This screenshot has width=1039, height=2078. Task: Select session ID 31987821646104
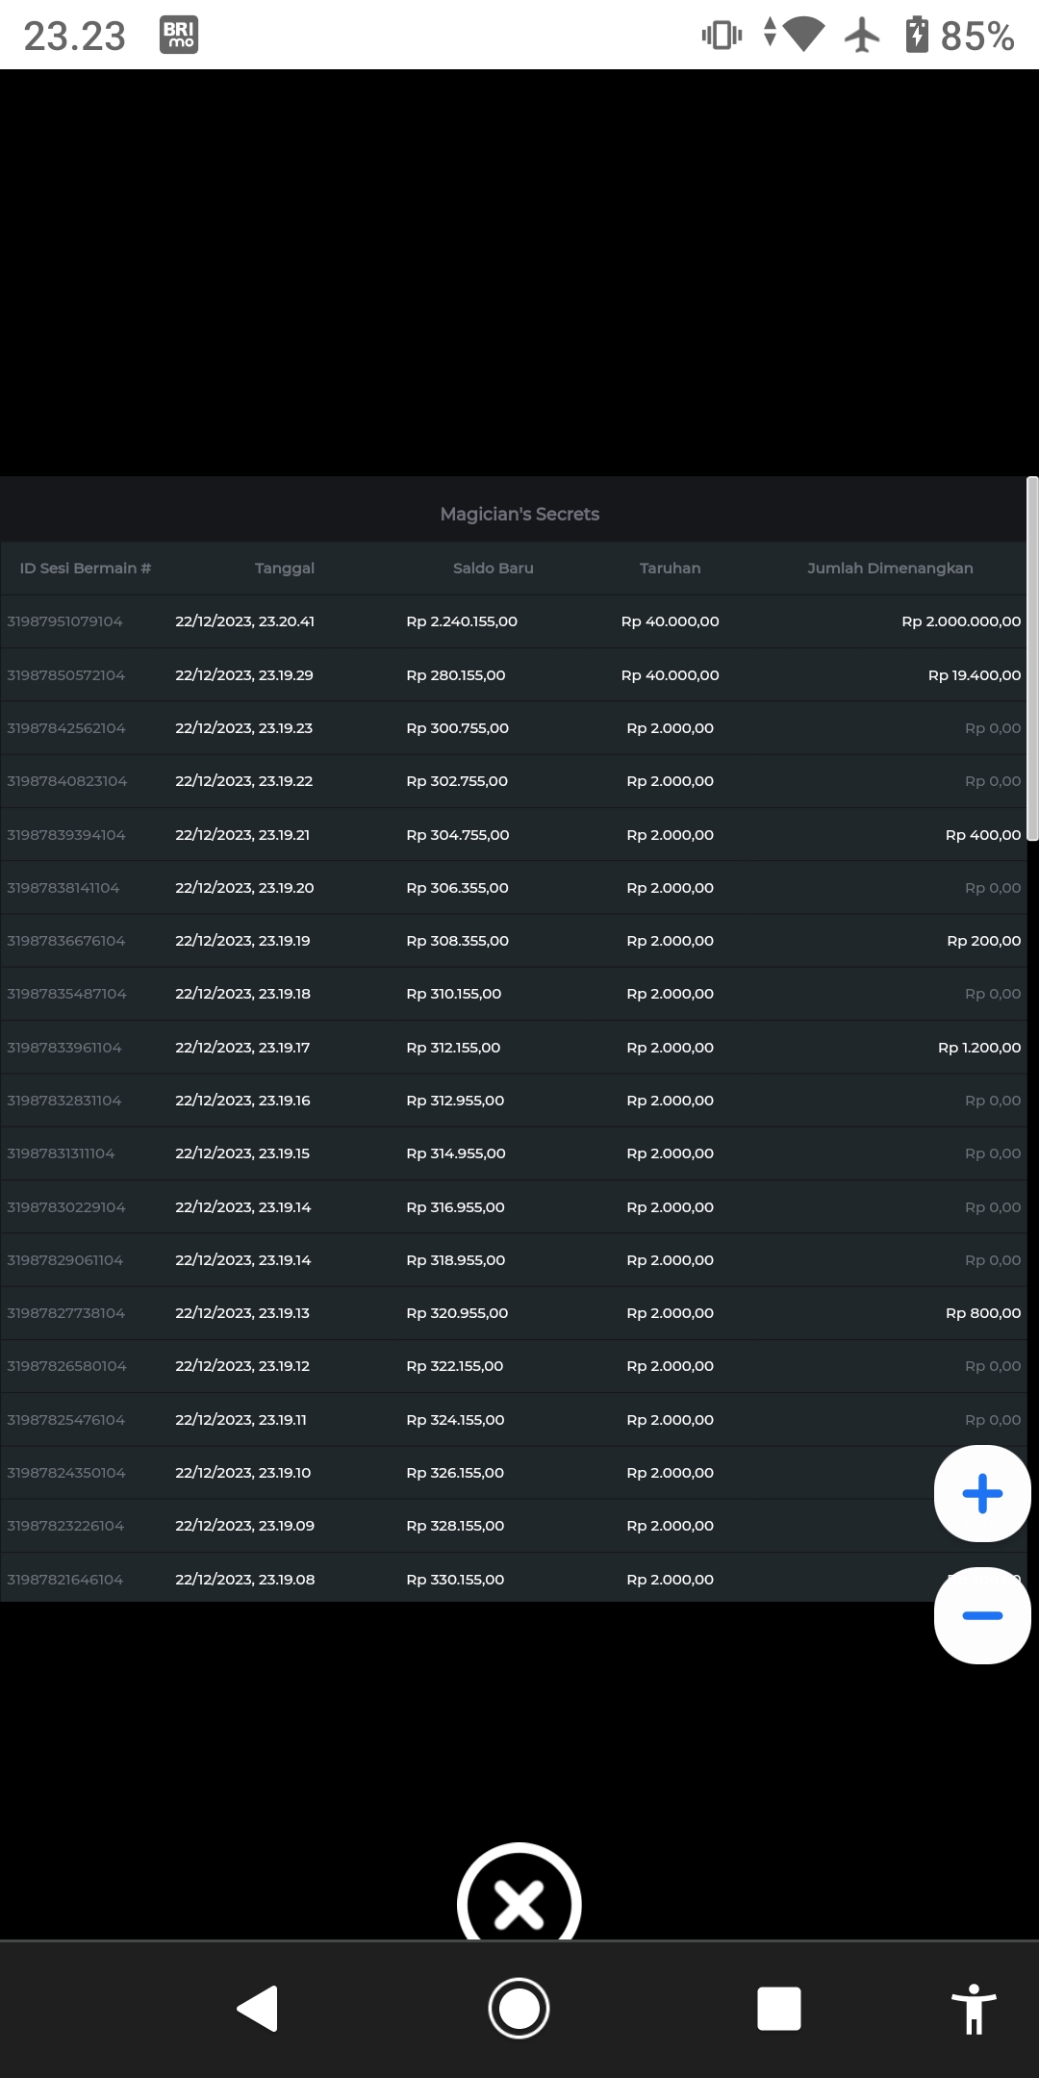point(65,1580)
